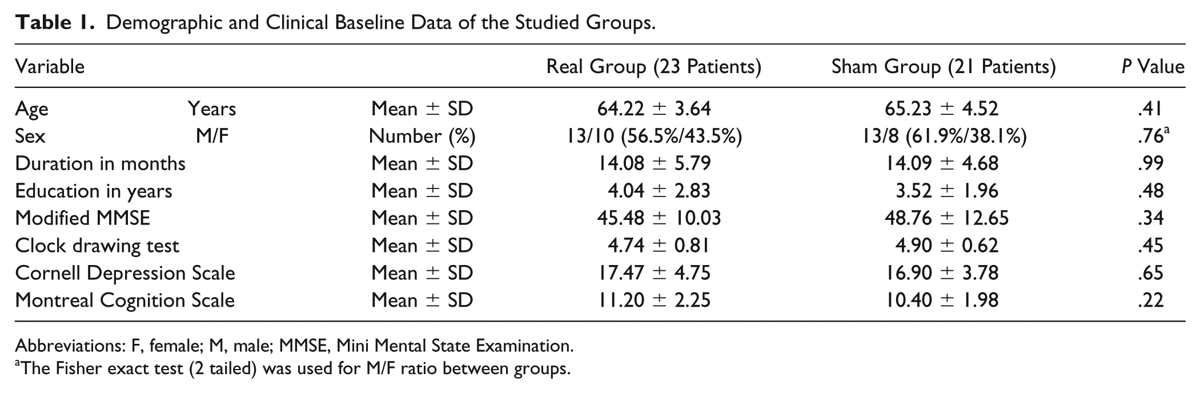The image size is (1200, 393).
Task: Click the Montreal Cognition Scale row label
Action: coord(125,300)
